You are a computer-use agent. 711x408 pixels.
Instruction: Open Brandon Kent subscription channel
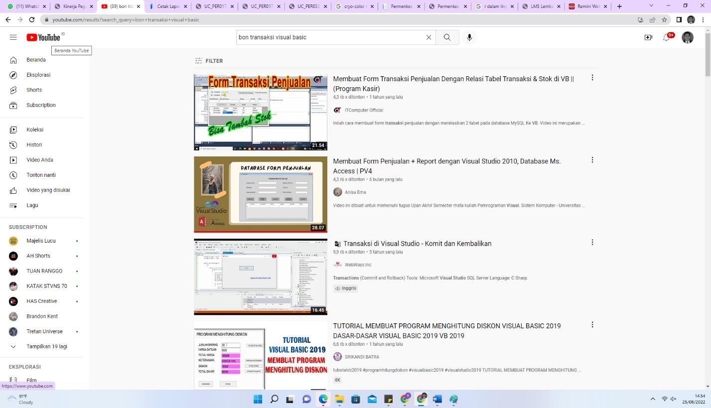click(41, 316)
